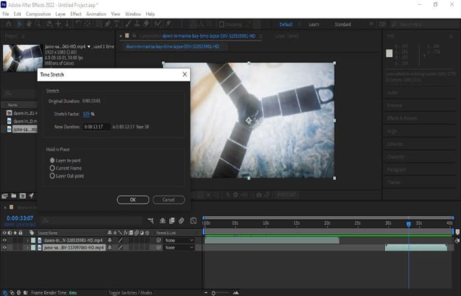Hide the juno-sa layer with eye icon
Viewport: 461px width, 296px height.
(5, 247)
